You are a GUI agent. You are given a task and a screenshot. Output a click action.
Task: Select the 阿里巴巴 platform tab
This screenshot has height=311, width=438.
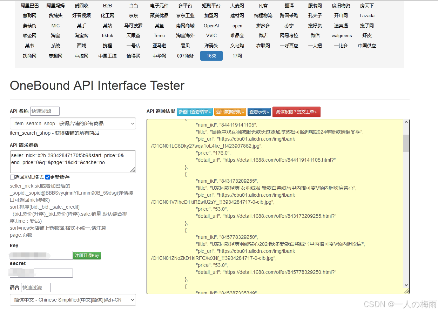tap(30, 6)
